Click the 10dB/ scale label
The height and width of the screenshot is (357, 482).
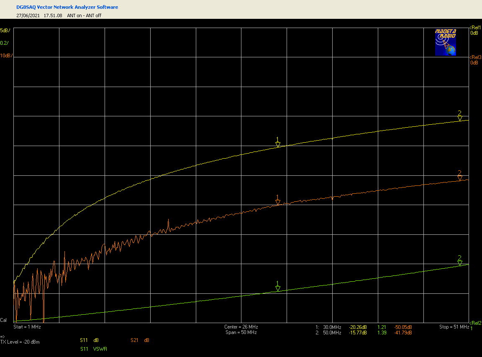6,56
